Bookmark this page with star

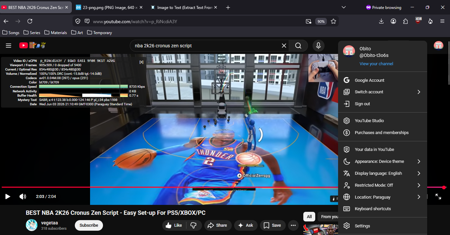[333, 21]
